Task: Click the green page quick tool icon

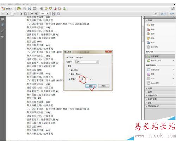Action: [64, 8]
